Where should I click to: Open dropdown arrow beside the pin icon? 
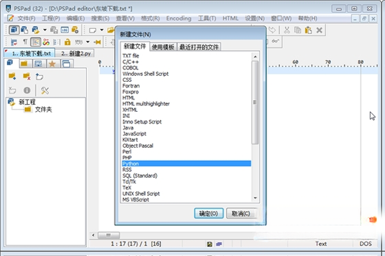[x=87, y=42]
